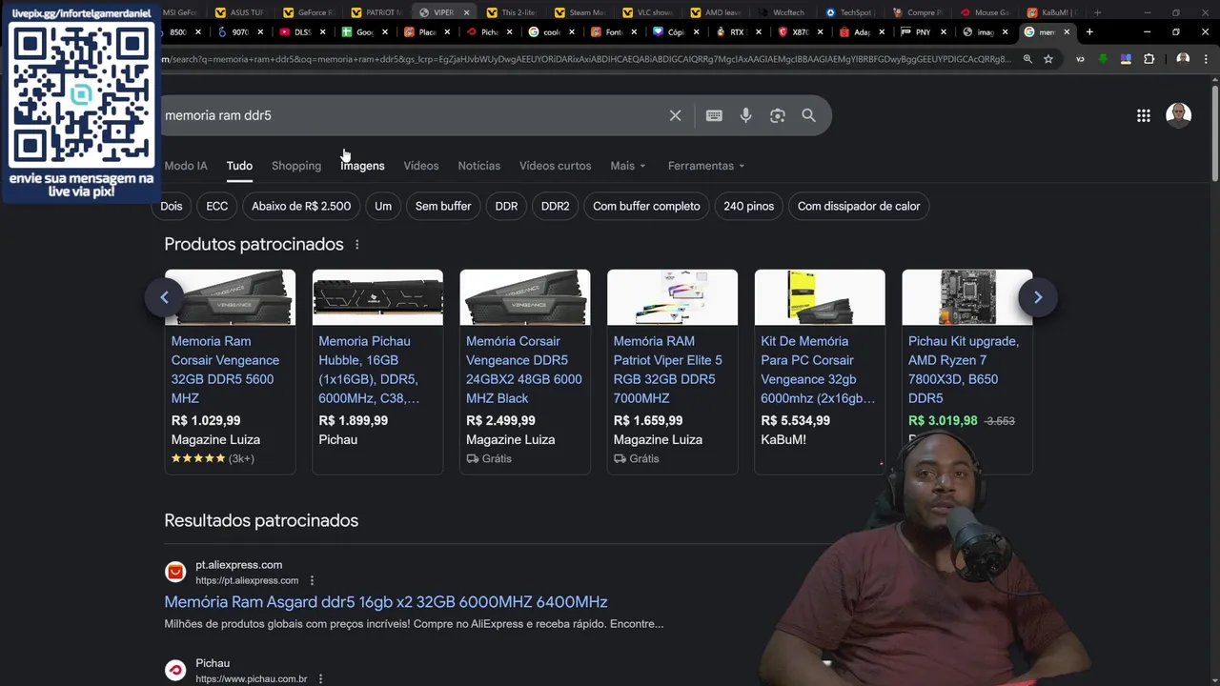
Task: Open the Google apps grid
Action: coord(1143,115)
